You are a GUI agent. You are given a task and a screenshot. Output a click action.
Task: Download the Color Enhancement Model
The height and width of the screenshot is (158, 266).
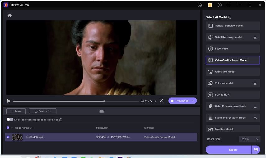click(255, 106)
